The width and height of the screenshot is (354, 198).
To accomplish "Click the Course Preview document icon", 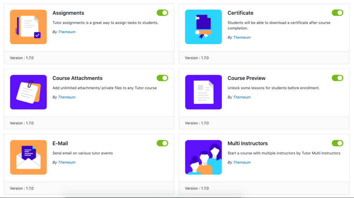I will (x=203, y=92).
